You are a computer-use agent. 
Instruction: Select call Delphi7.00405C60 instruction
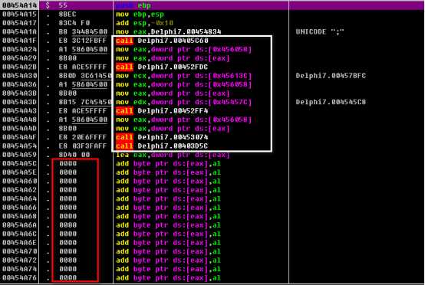click(x=162, y=41)
